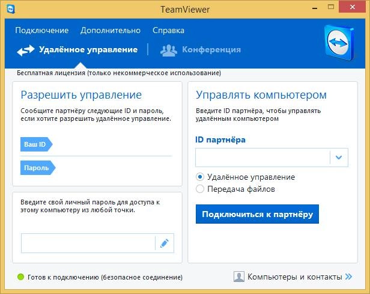The height and width of the screenshot is (294, 370).
Task: Click the contacts avatar icon
Action: 239,277
